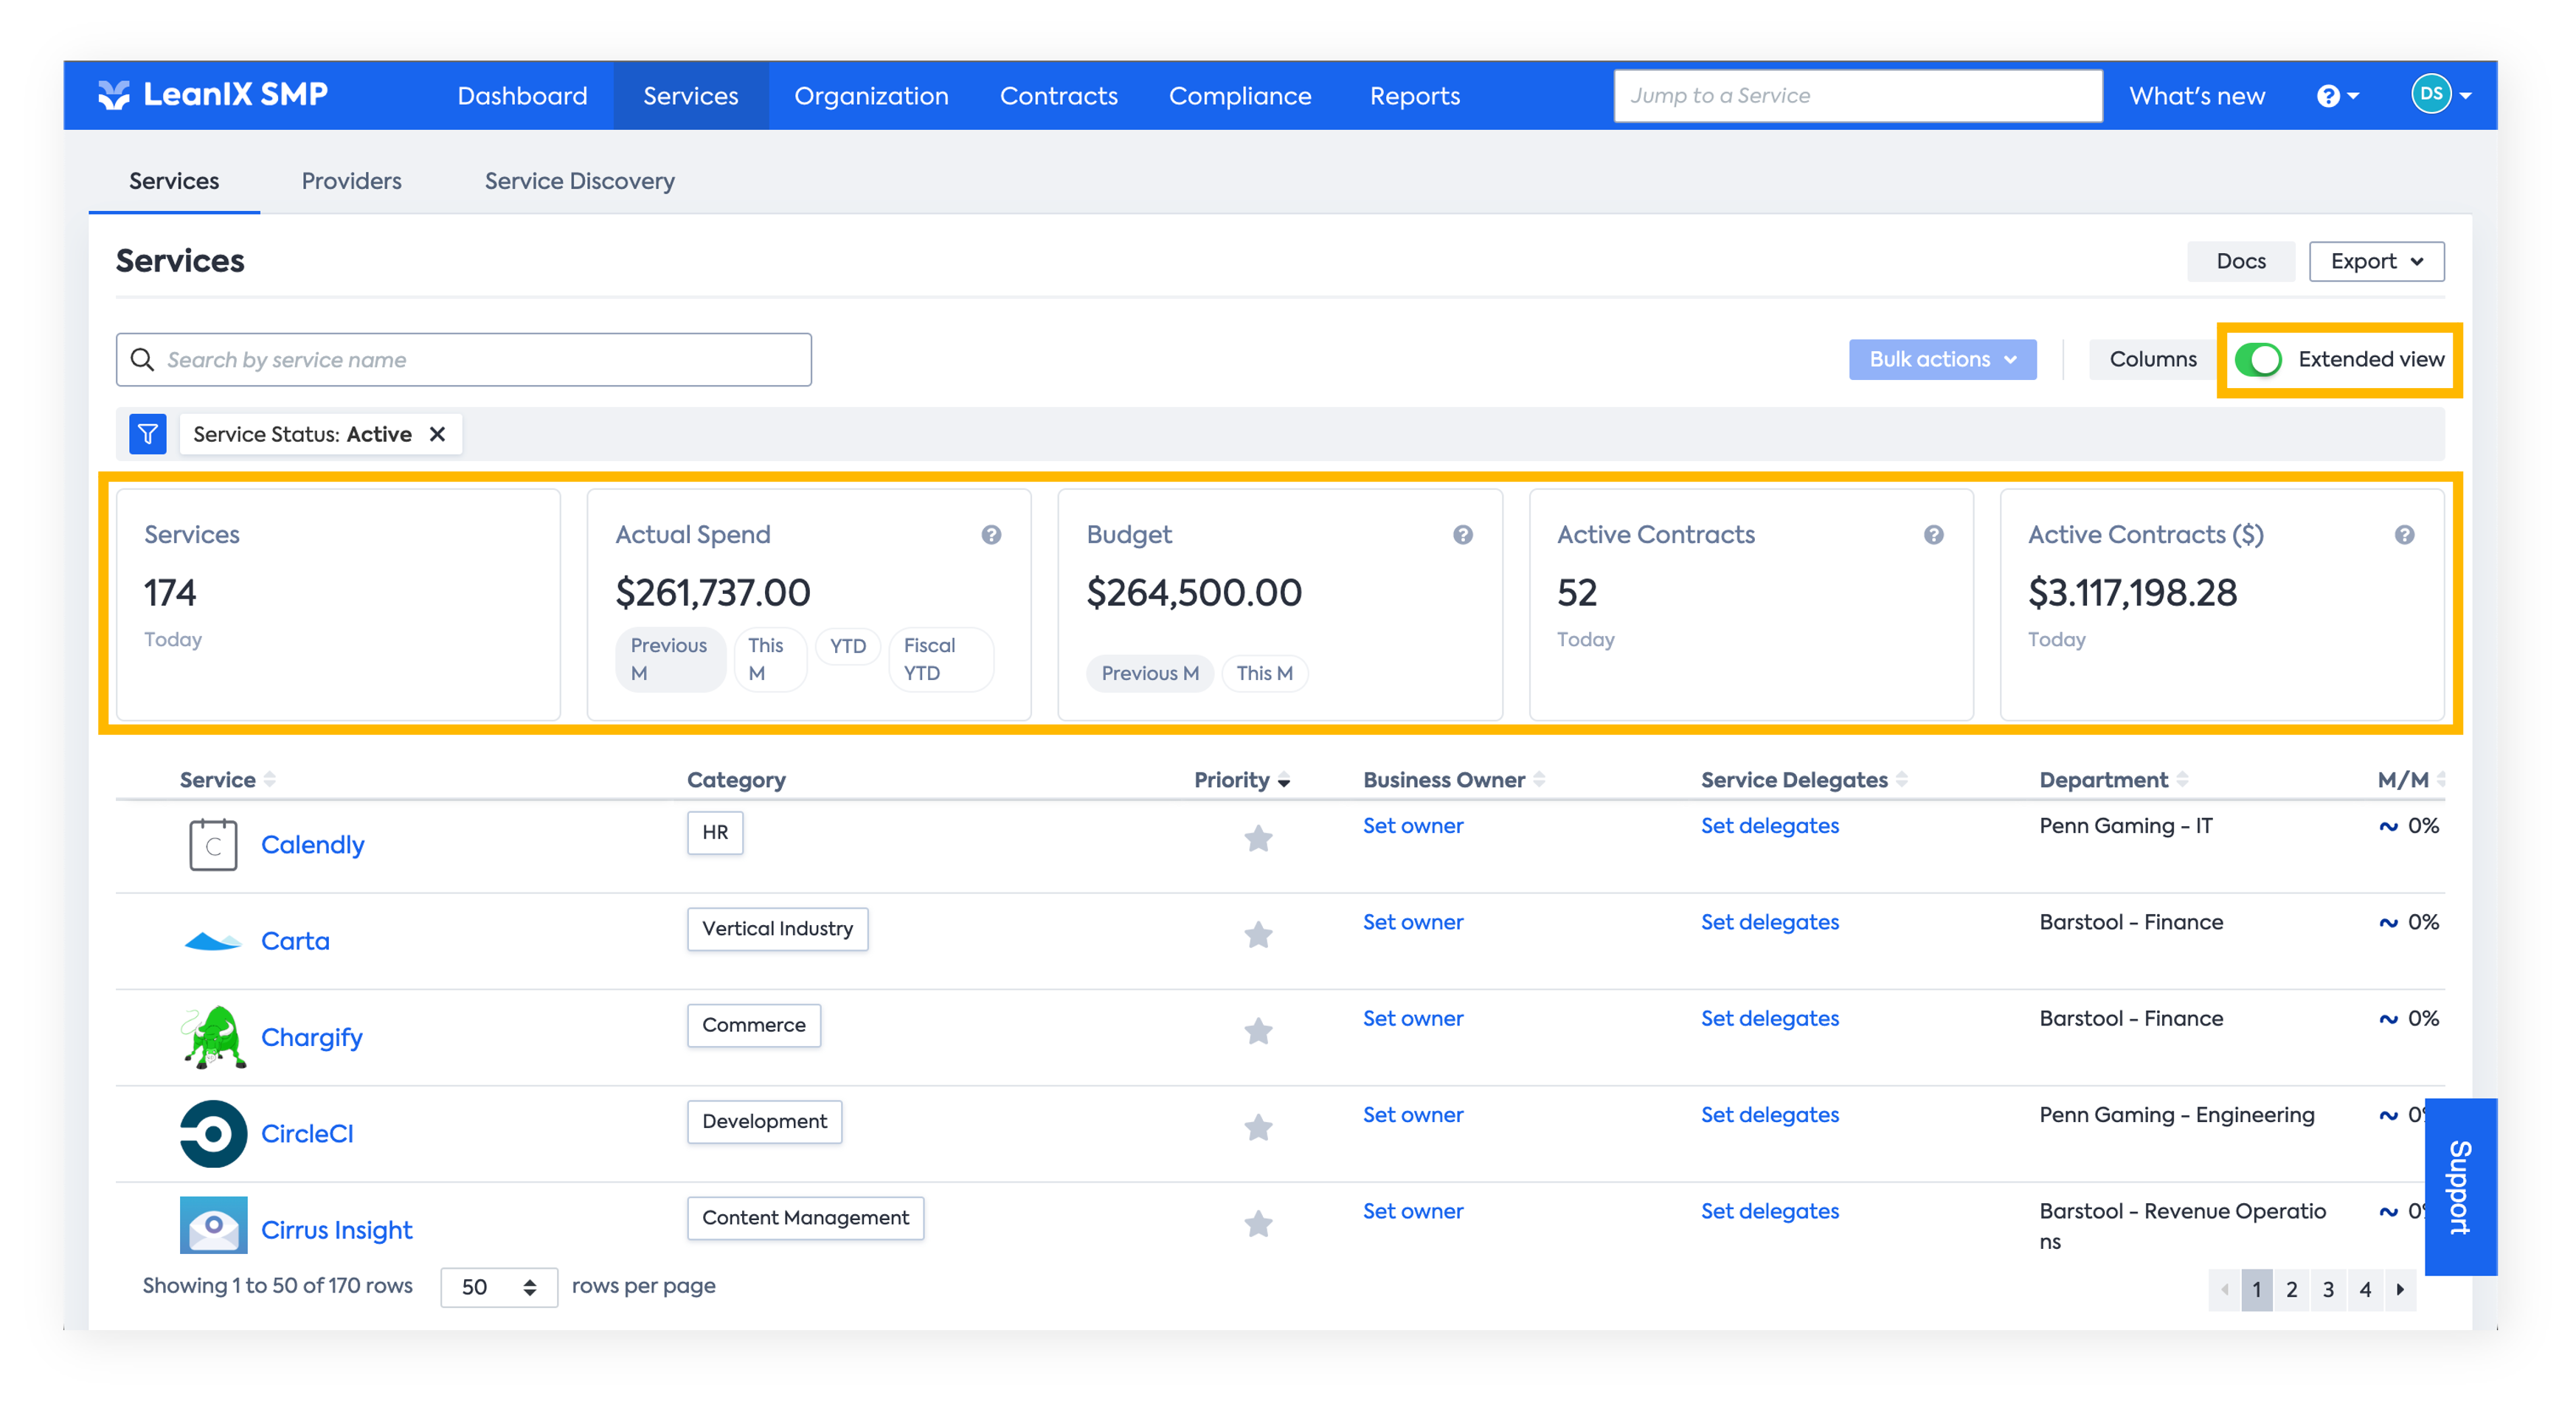
Task: Open the DS user avatar menu
Action: [2441, 95]
